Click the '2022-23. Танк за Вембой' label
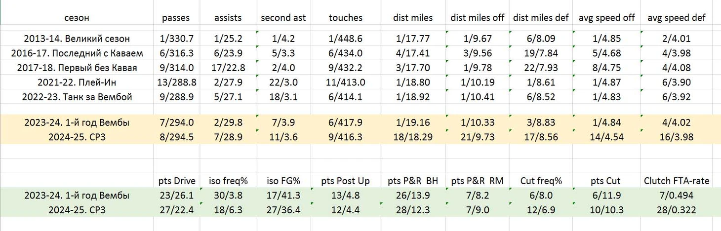This screenshot has height=231, width=721. [x=77, y=97]
